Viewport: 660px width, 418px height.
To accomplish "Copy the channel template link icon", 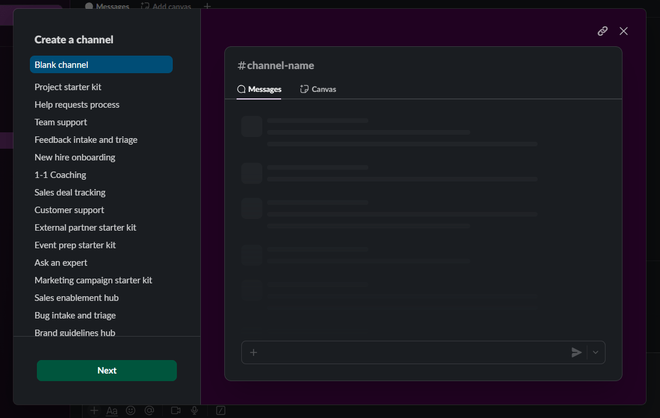I will coord(603,31).
